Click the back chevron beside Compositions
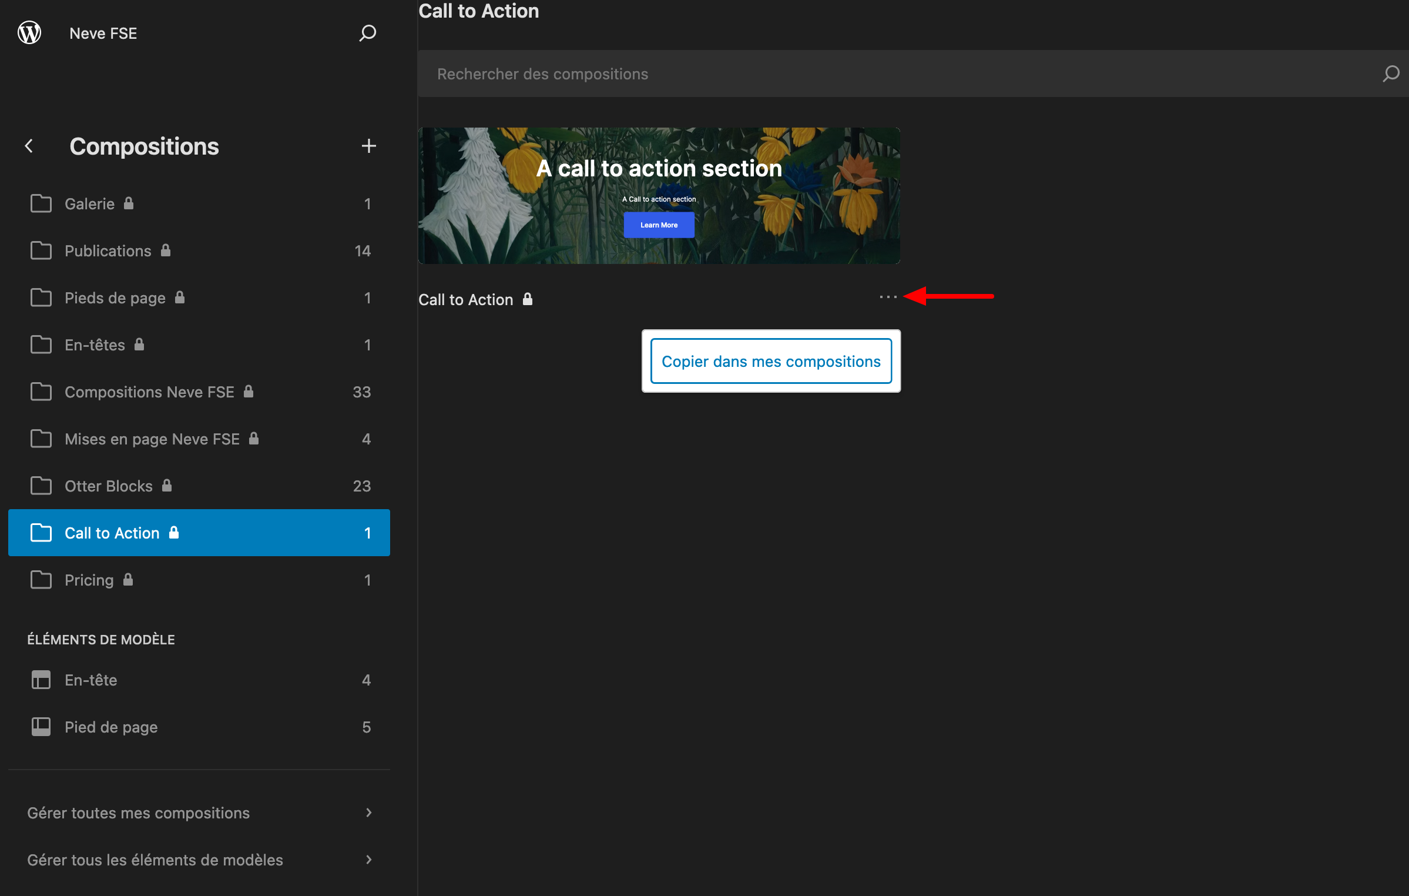 coord(29,146)
